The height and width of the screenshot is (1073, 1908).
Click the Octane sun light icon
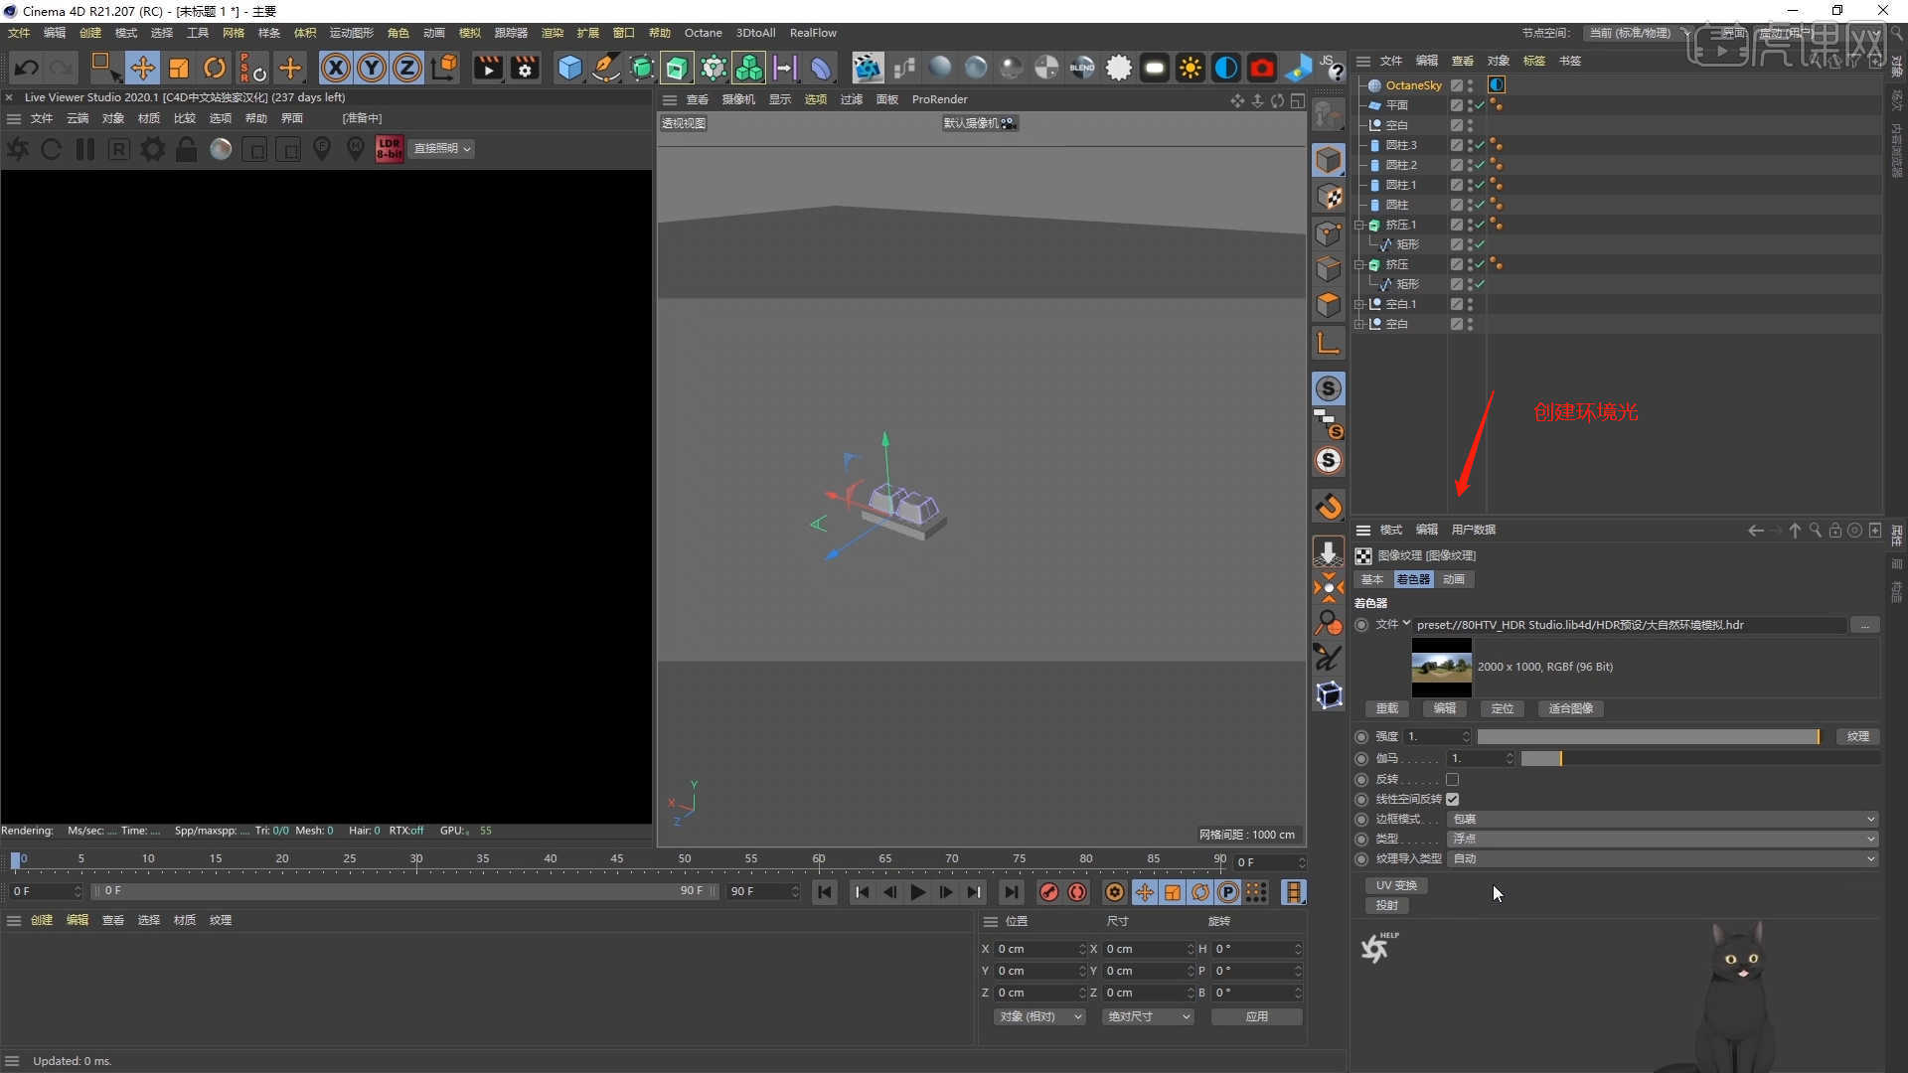[x=1190, y=68]
